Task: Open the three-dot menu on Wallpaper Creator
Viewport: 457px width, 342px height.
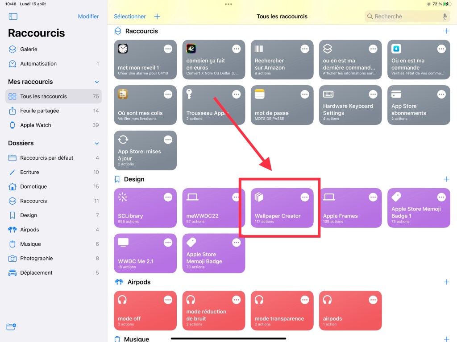Action: pos(305,197)
